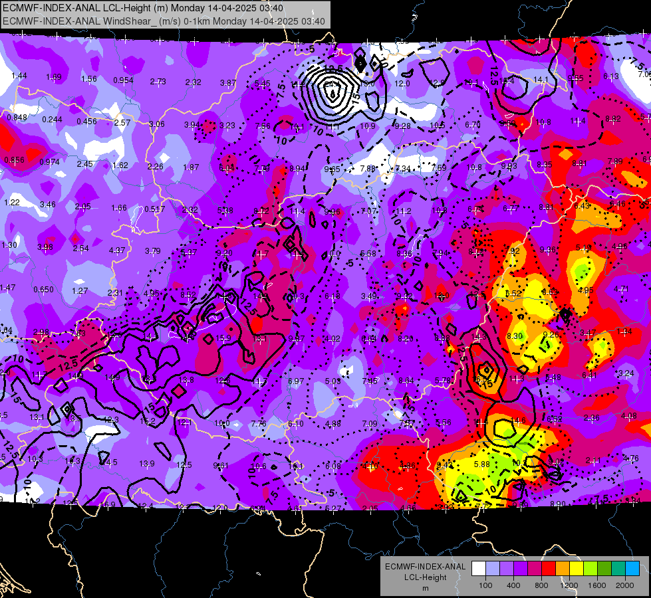The height and width of the screenshot is (598, 651).
Task: Select the grid value 0.650
Action: (44, 289)
